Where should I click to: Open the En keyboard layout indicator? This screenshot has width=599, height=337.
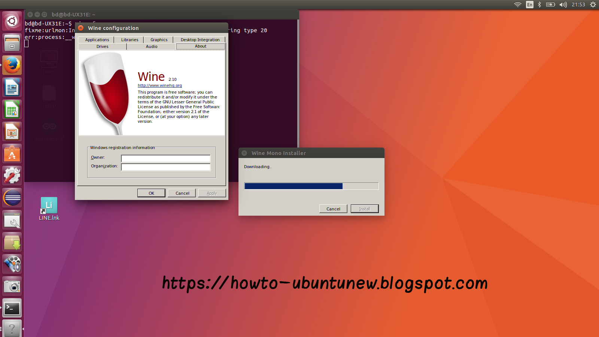(529, 4)
